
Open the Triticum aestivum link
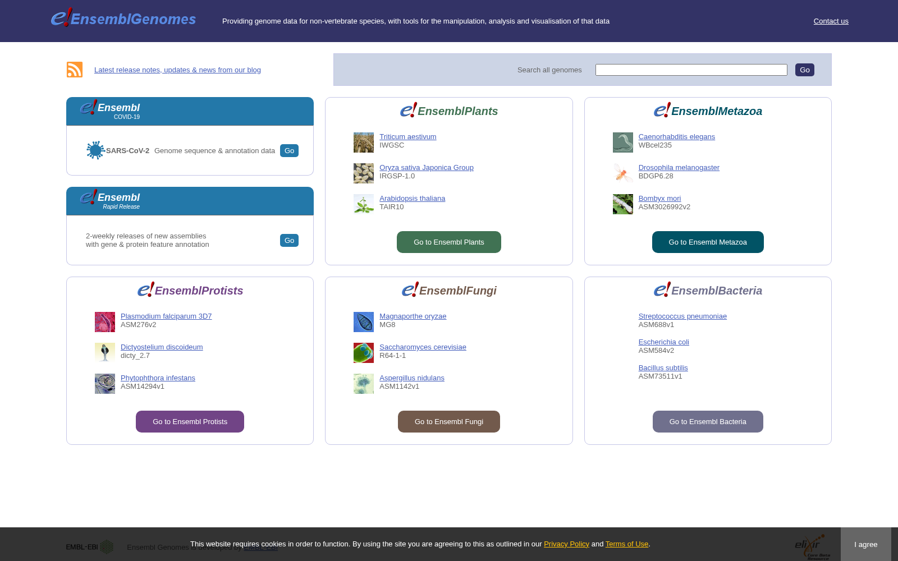pos(408,136)
